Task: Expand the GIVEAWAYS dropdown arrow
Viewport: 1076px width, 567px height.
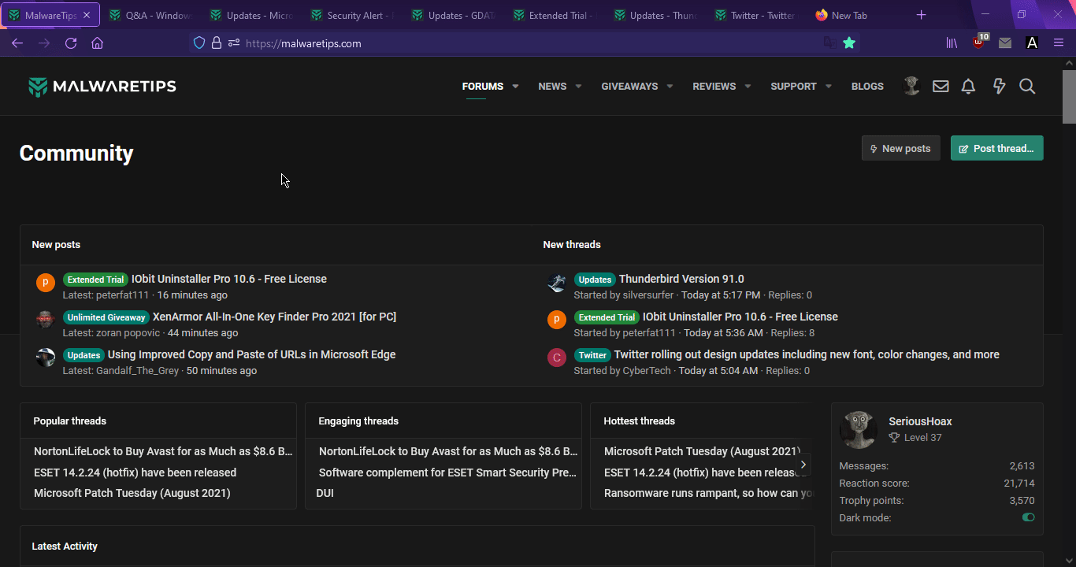Action: click(670, 87)
